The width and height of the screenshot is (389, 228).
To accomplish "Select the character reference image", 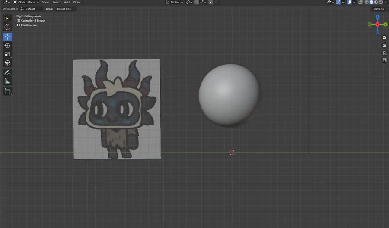I will [x=117, y=109].
